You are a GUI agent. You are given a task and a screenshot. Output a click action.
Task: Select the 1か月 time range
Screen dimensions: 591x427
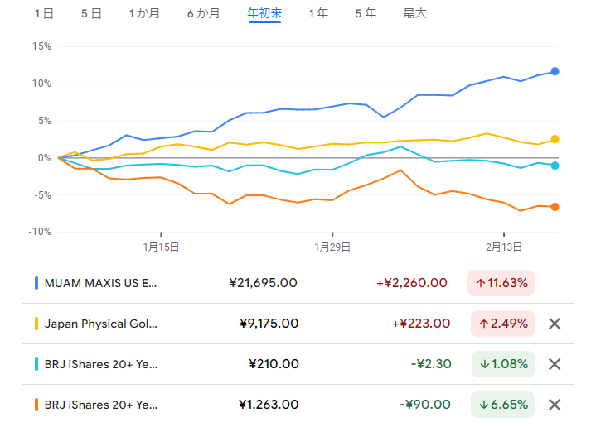click(145, 13)
